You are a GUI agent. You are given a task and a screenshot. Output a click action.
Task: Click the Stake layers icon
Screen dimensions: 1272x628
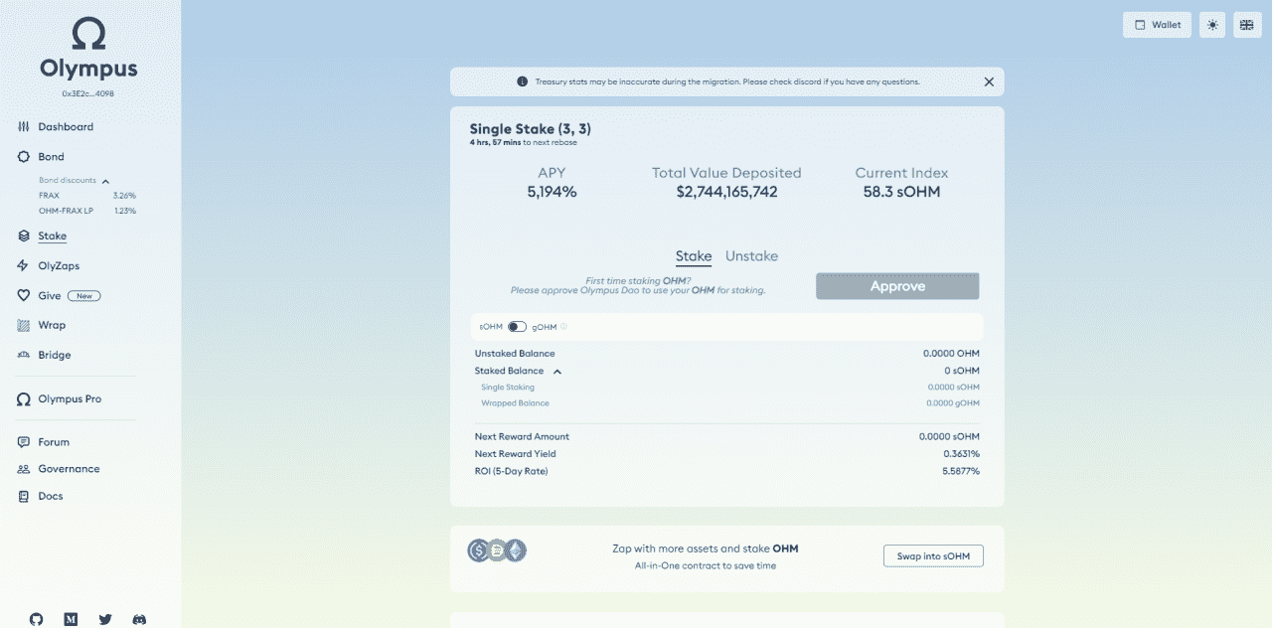(24, 236)
